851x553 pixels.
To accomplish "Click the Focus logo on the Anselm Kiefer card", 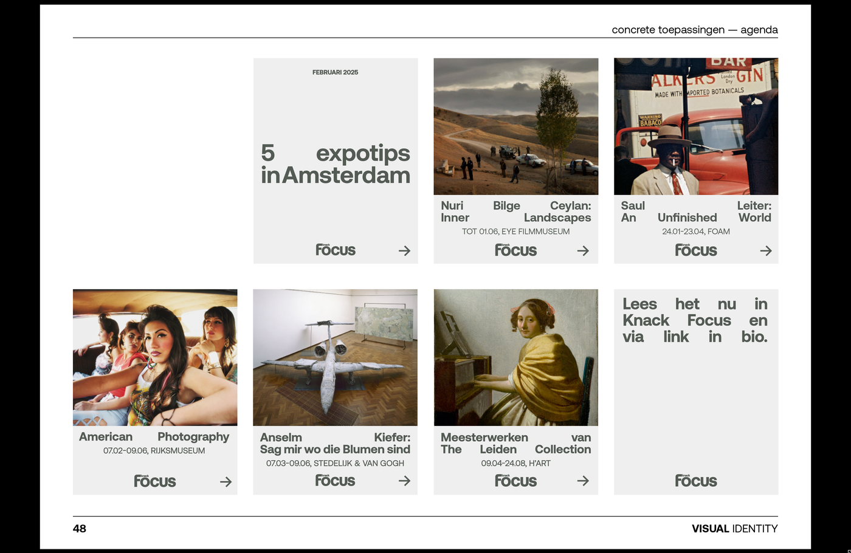I will (335, 480).
